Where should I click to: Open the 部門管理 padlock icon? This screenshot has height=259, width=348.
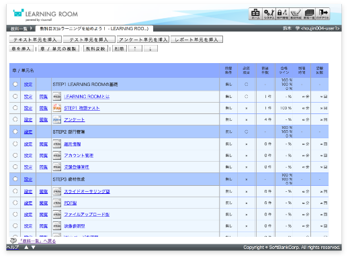coord(282,14)
